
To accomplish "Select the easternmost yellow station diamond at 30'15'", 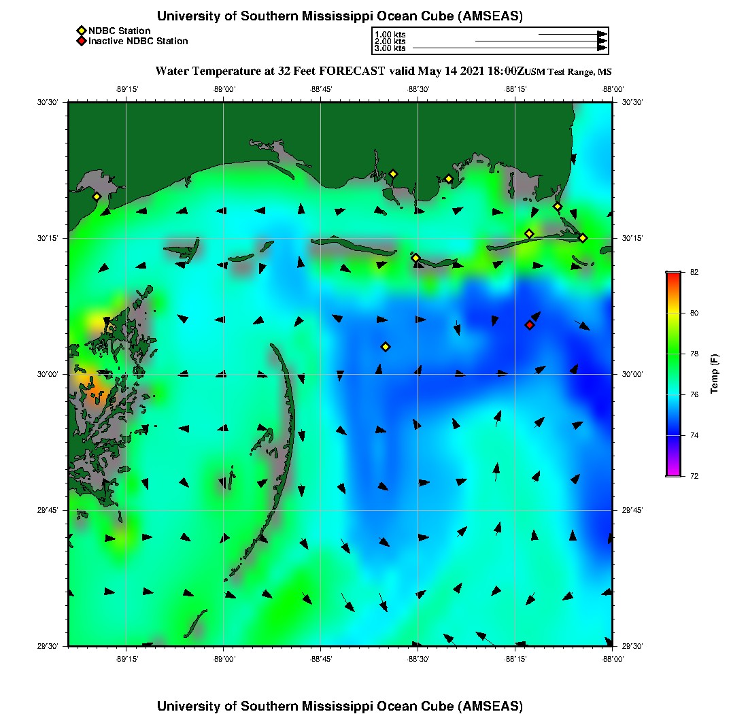I will (x=583, y=238).
